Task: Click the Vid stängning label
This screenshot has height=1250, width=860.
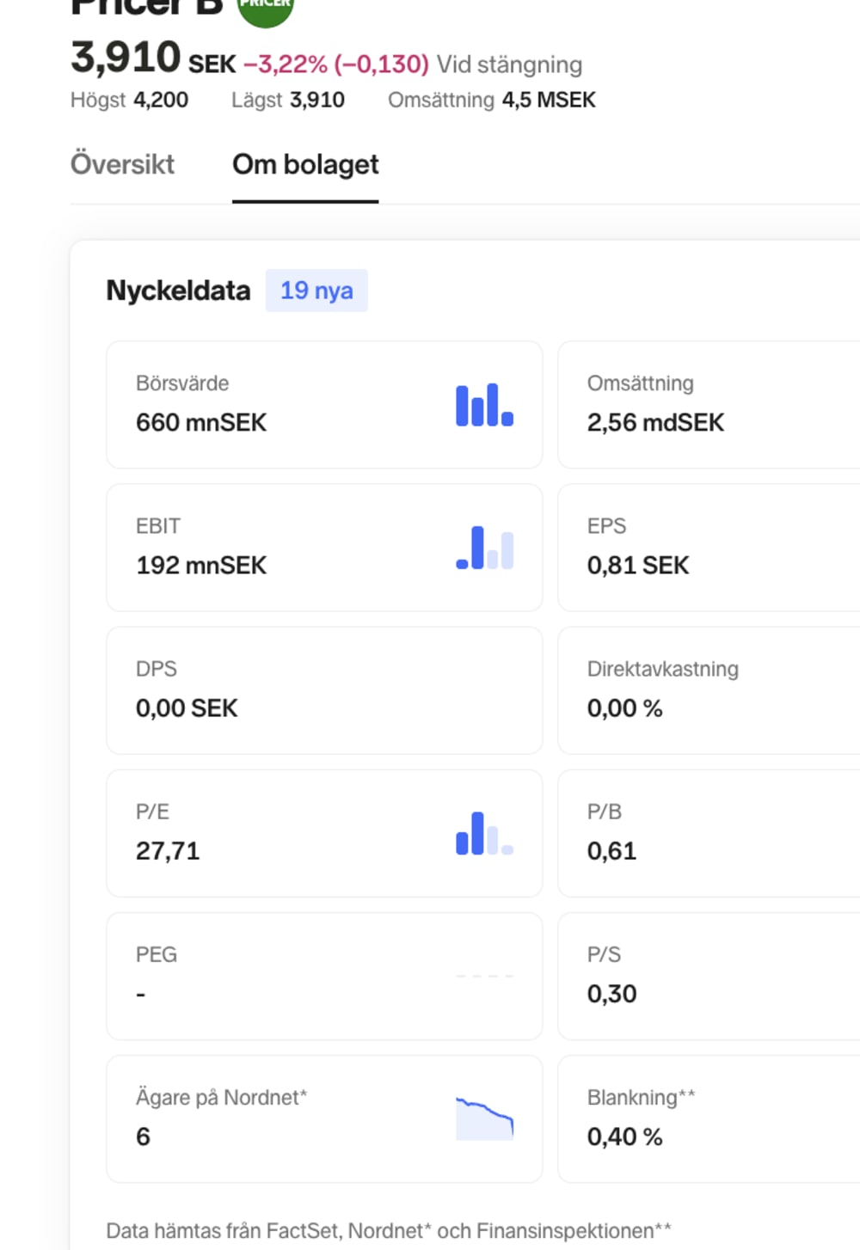Action: coord(509,64)
